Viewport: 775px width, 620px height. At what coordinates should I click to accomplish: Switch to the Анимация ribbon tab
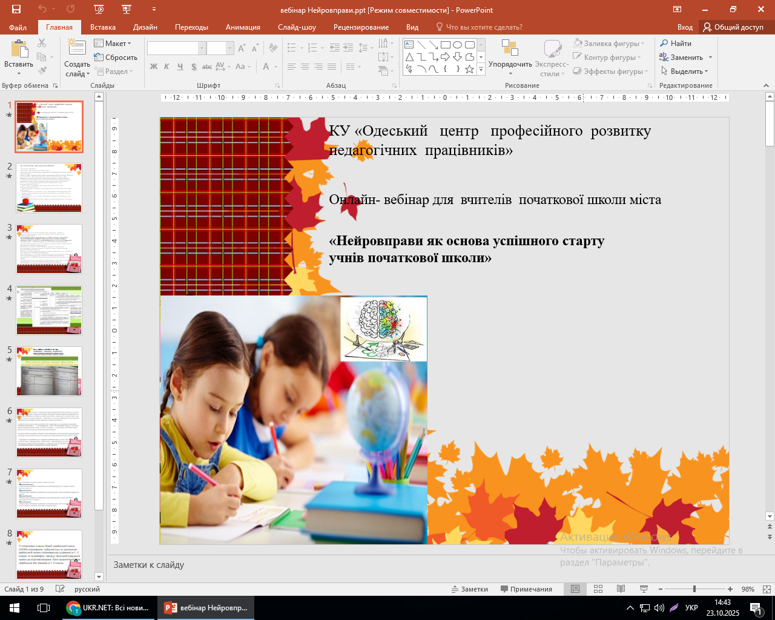tap(243, 27)
